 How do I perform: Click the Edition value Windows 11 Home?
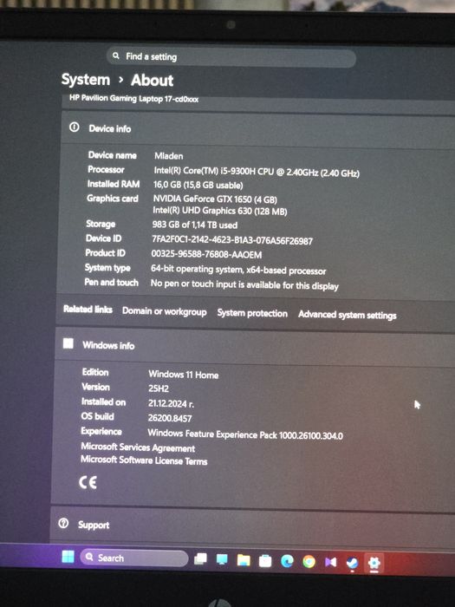(x=184, y=375)
